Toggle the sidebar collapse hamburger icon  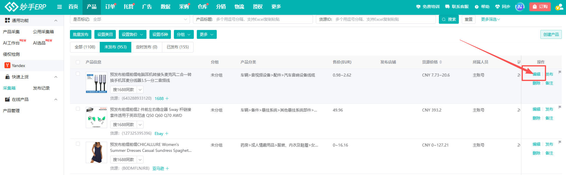click(x=60, y=7)
